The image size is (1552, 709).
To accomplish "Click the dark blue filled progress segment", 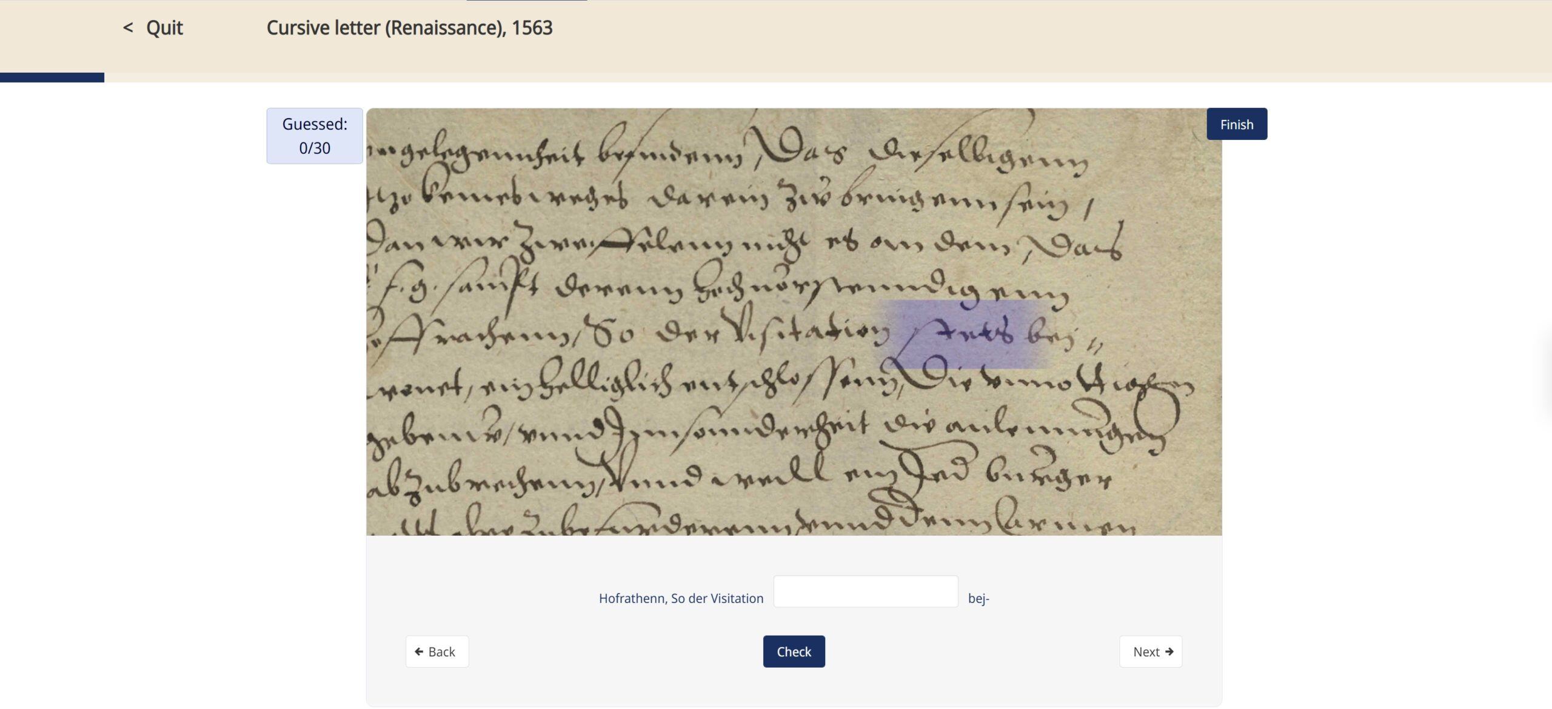I will click(52, 78).
